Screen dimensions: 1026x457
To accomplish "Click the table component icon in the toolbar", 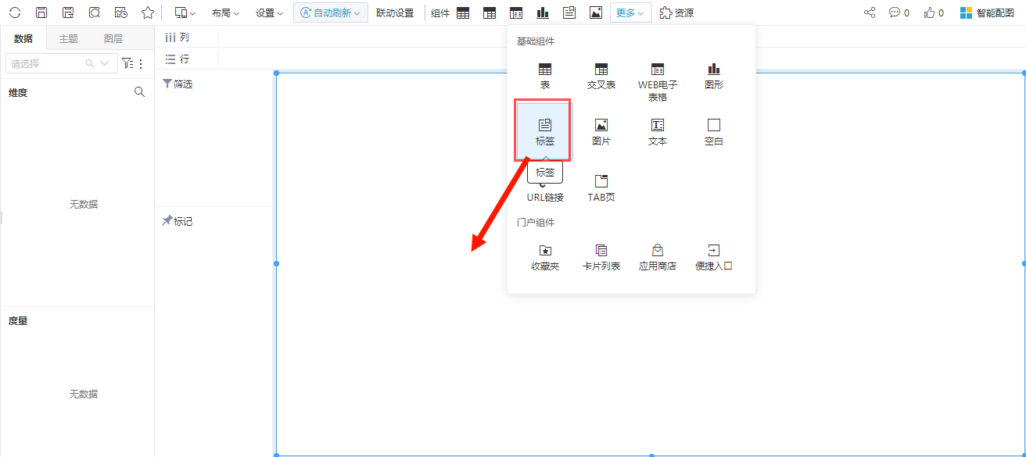I will [463, 12].
